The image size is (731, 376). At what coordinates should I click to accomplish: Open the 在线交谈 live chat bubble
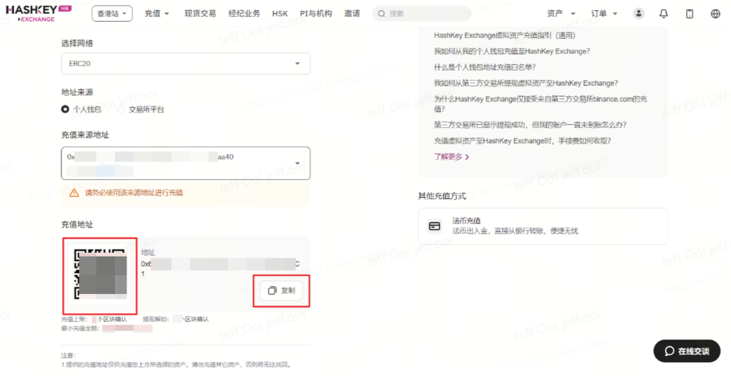(686, 351)
